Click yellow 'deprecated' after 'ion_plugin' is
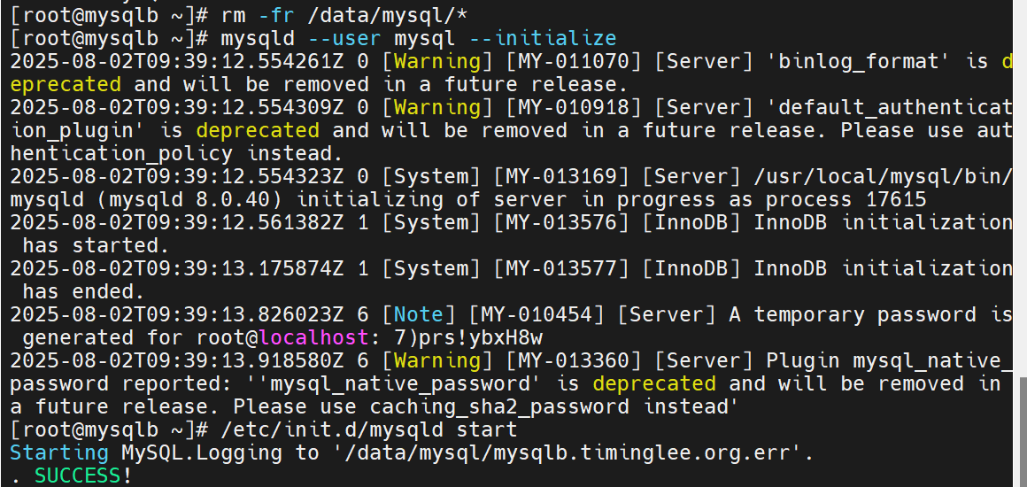This screenshot has width=1027, height=487. click(x=258, y=130)
